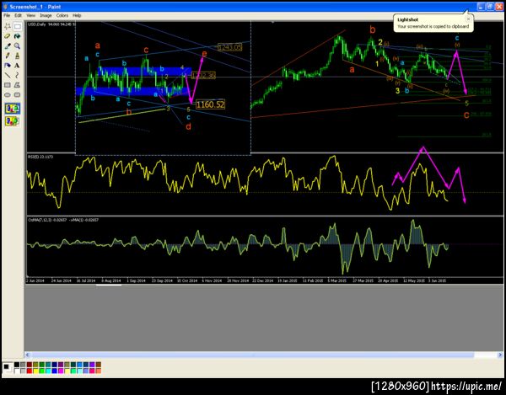Pick the bright red color swatch

[x=30, y=371]
